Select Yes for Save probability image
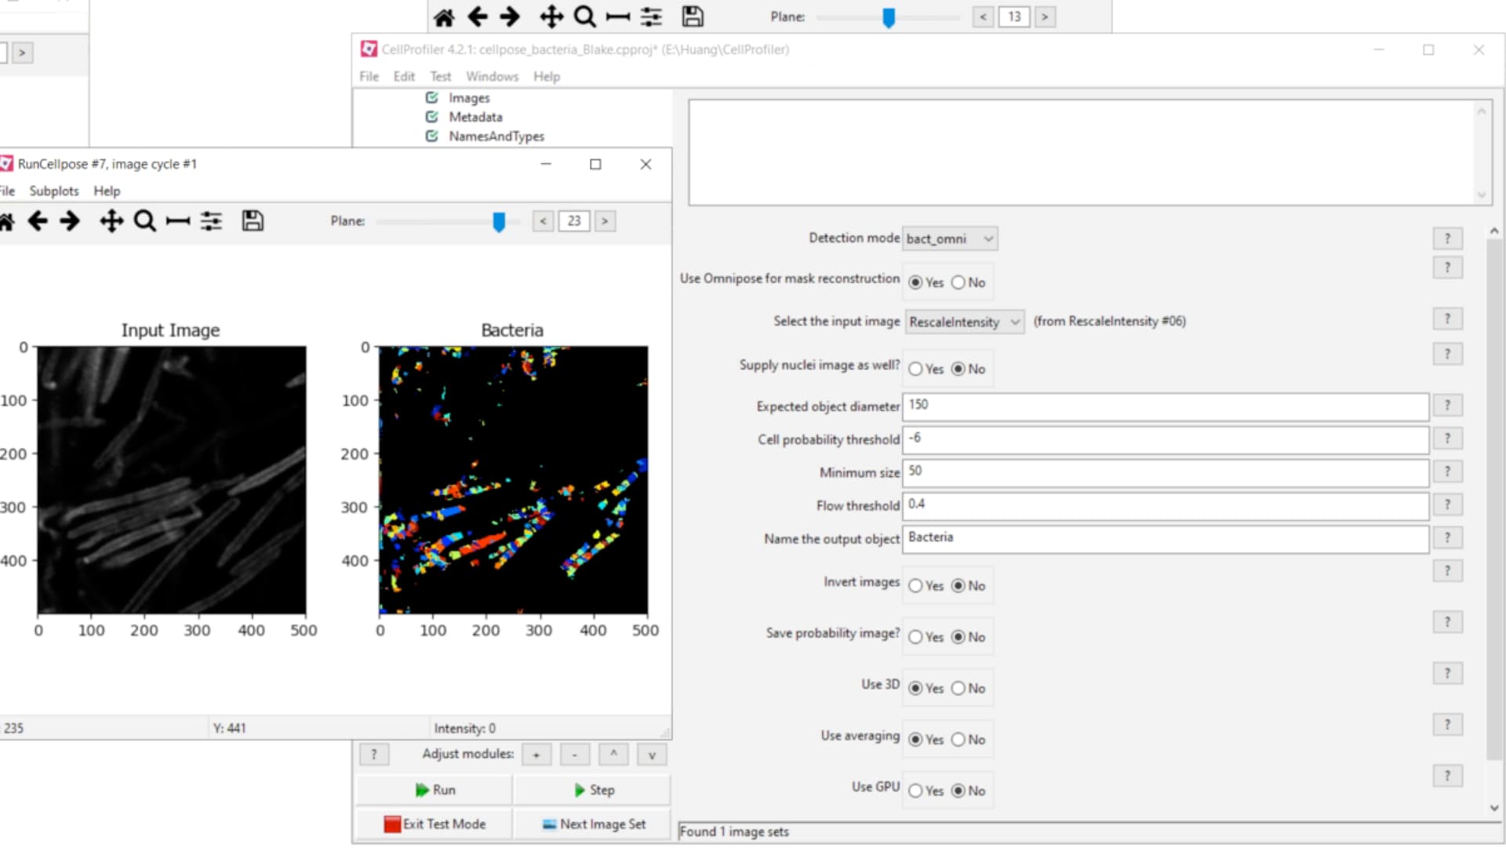Screen dimensions: 1506x852 pos(915,637)
